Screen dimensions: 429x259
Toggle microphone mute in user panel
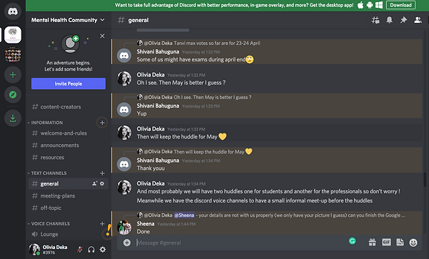(x=80, y=249)
